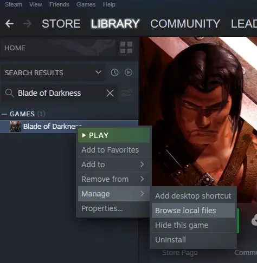
Task: Click the recent activity clock icon
Action: [x=114, y=73]
